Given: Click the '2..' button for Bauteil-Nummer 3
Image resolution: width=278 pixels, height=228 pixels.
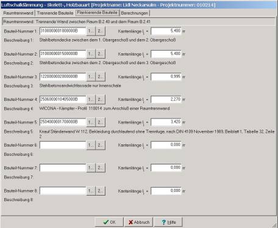Looking at the screenshot, I should 101,77.
